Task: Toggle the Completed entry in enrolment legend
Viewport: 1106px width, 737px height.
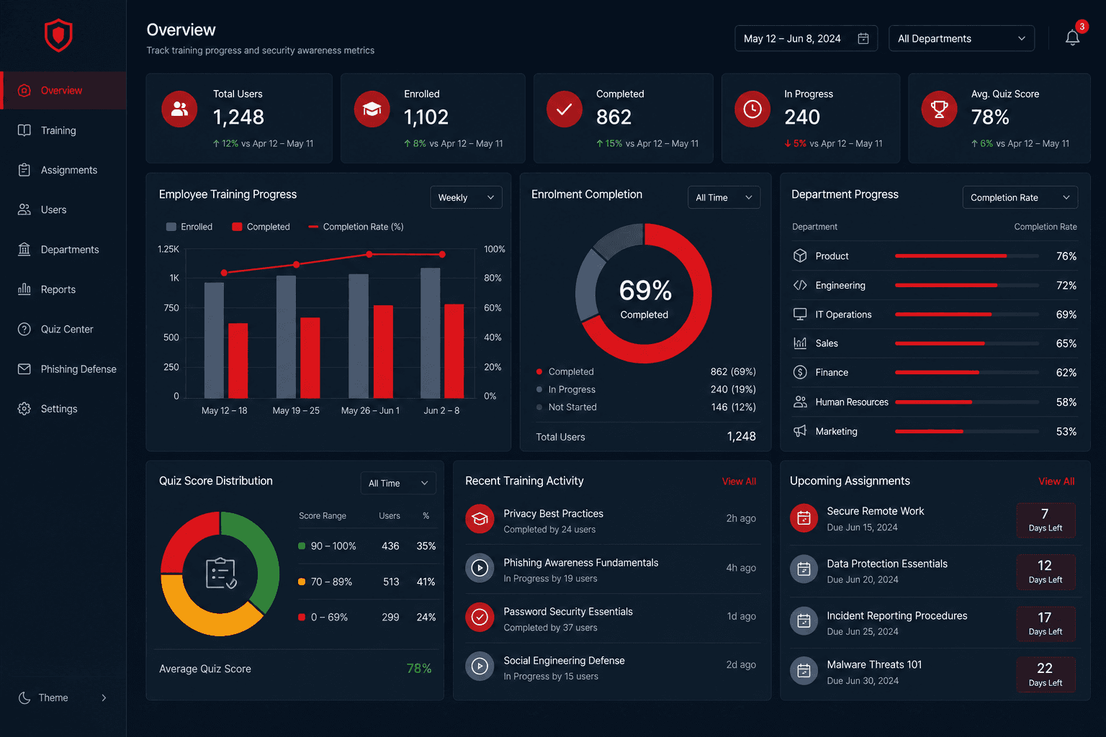Action: pos(565,371)
